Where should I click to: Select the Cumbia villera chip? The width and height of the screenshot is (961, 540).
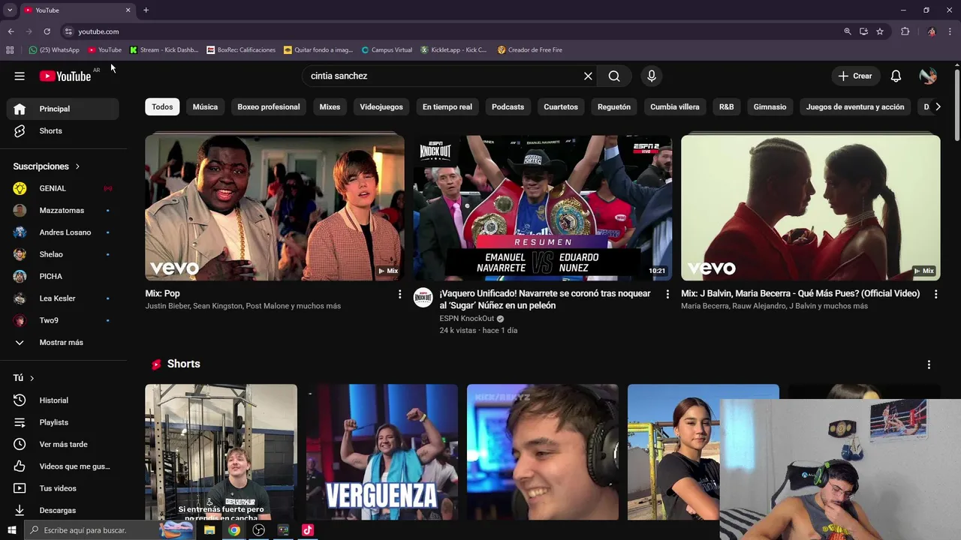(x=675, y=106)
